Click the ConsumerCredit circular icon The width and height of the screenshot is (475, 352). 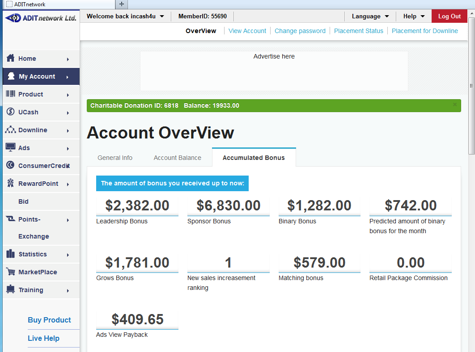(x=10, y=165)
